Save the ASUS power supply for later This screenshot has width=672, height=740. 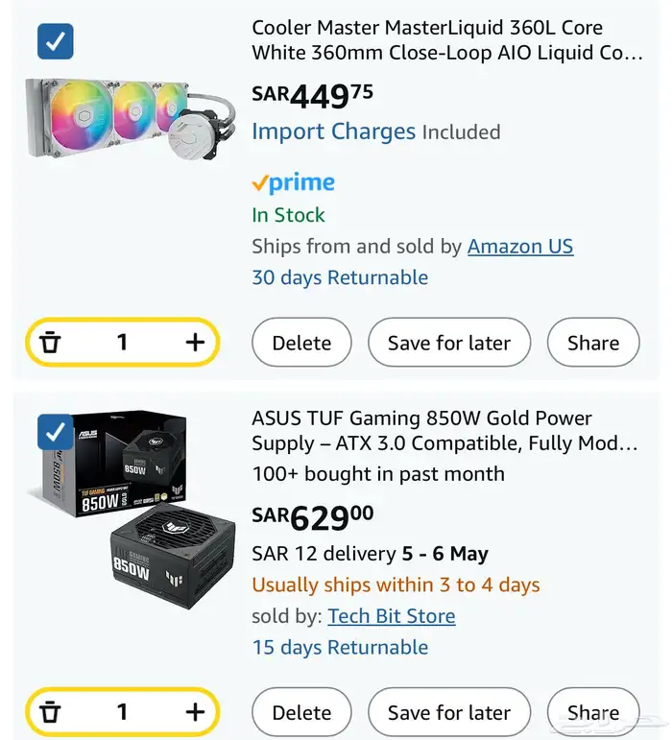[x=448, y=712]
